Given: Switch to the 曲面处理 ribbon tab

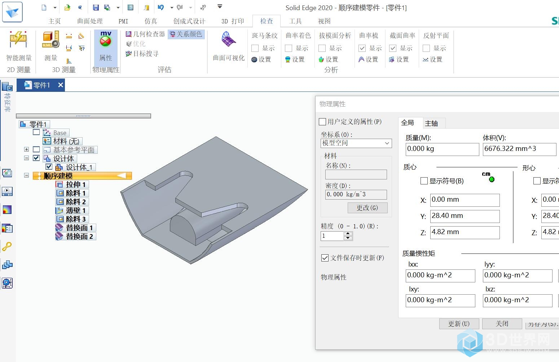Looking at the screenshot, I should pos(90,21).
